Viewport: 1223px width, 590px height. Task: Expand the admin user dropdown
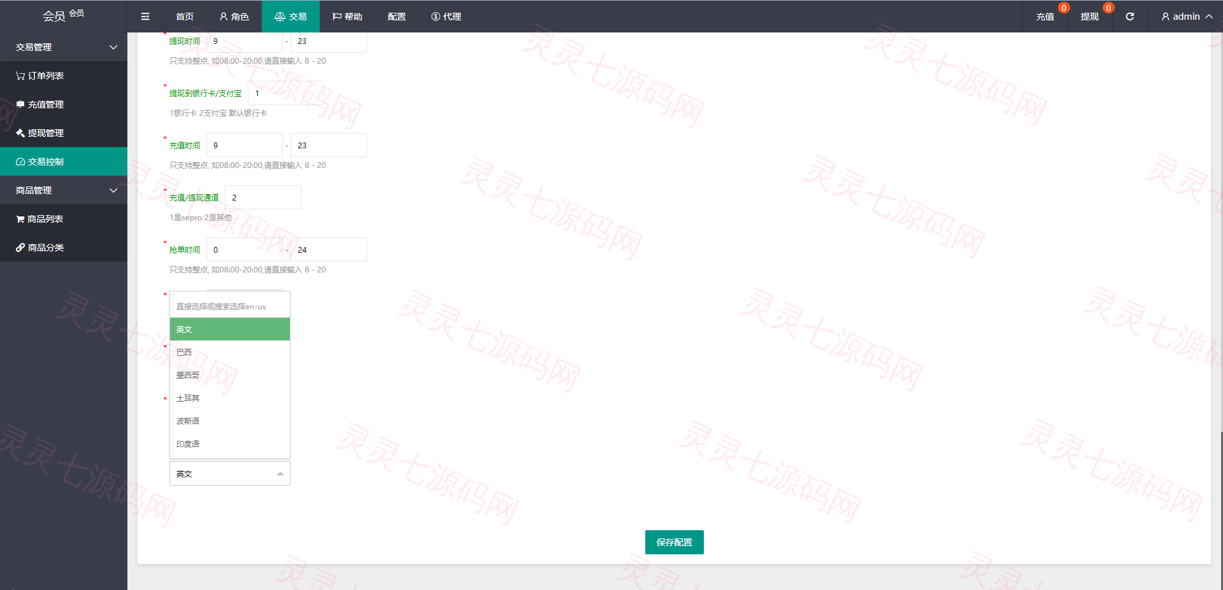[x=1186, y=17]
